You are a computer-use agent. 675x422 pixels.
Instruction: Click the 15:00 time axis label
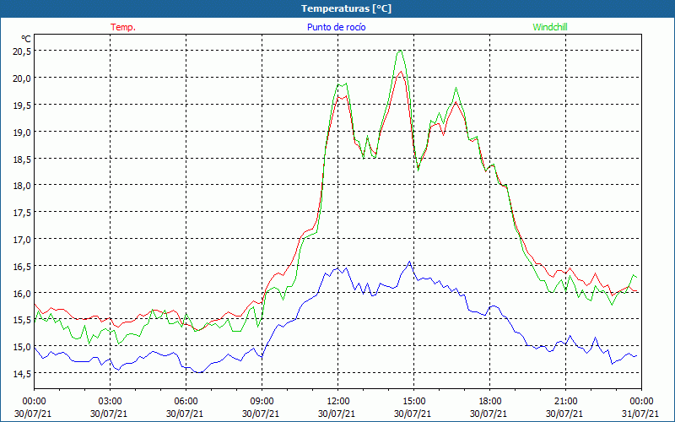(413, 402)
